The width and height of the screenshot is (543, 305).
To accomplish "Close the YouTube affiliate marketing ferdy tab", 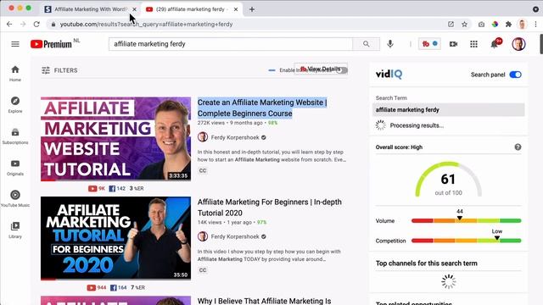I will (236, 9).
